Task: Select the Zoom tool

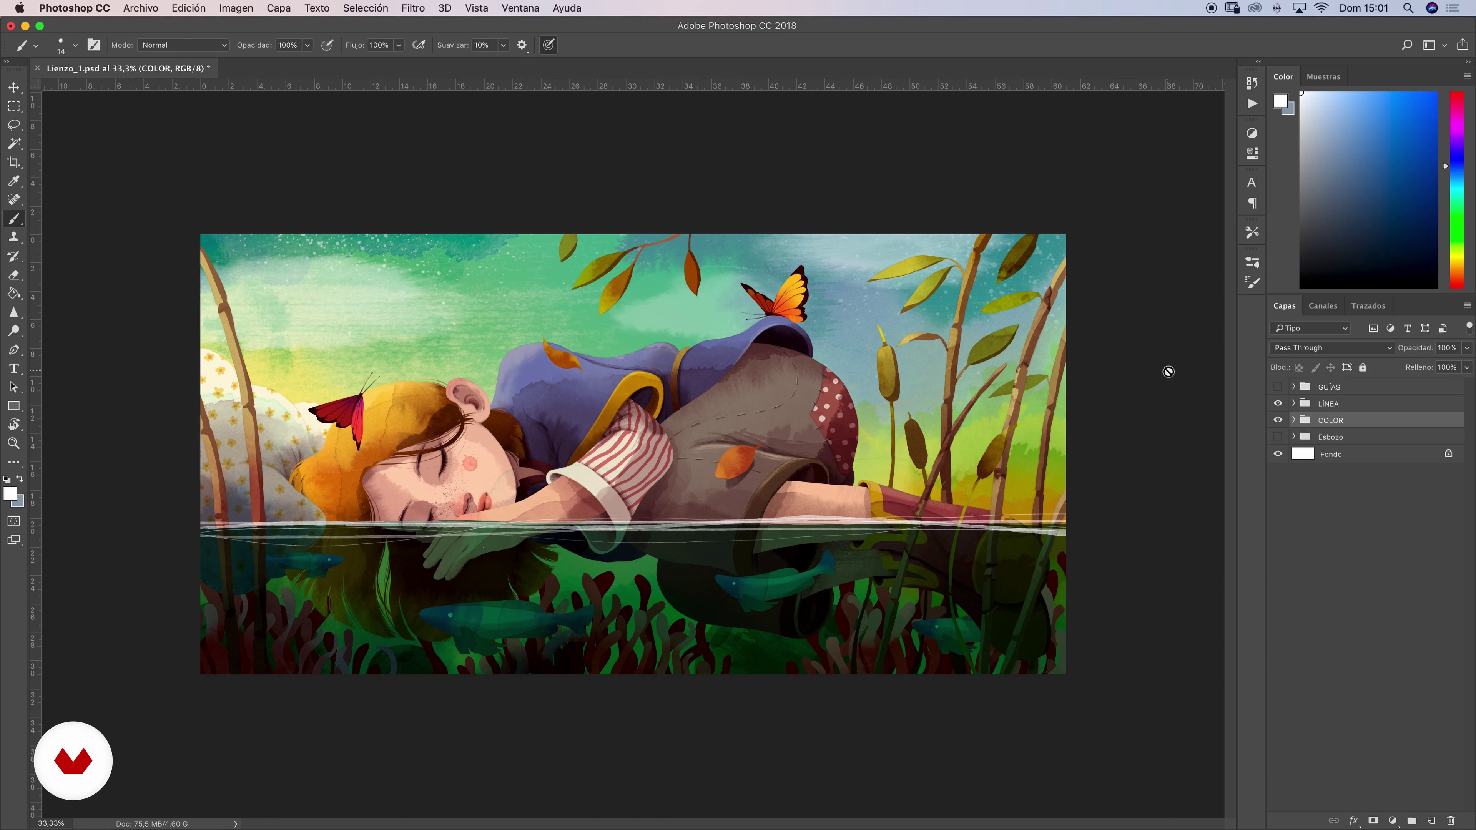Action: (x=14, y=443)
